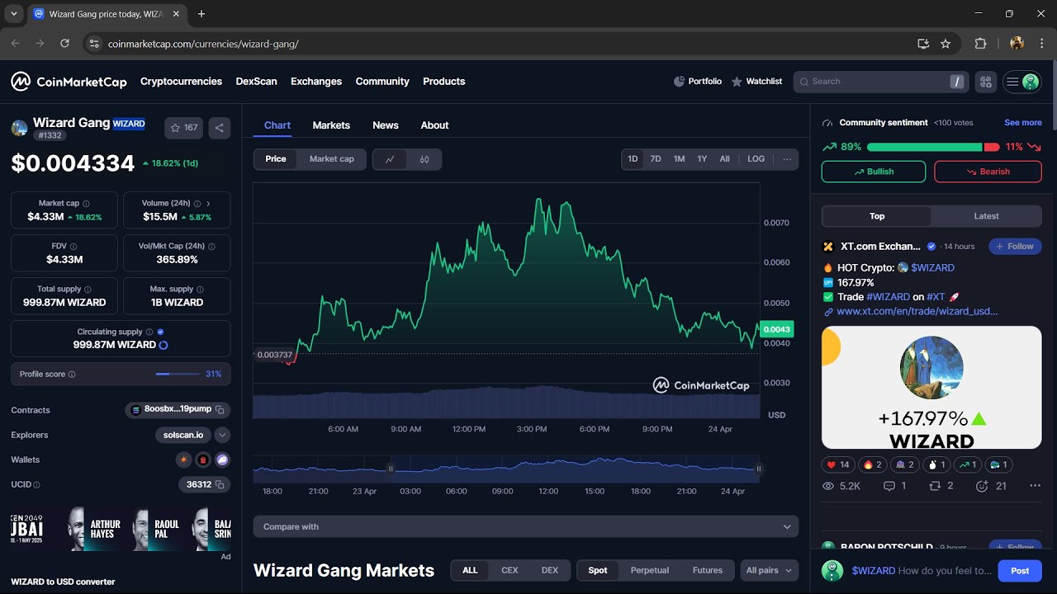Follow XT.com Exchange

(1015, 246)
